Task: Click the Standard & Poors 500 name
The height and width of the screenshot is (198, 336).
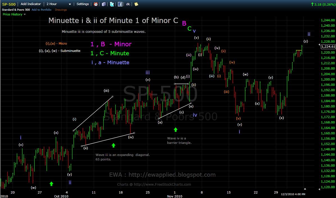Action: tap(16, 10)
